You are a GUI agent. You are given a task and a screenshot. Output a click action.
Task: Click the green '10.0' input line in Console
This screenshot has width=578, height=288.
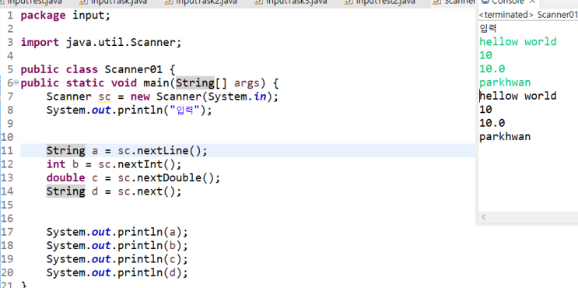492,69
